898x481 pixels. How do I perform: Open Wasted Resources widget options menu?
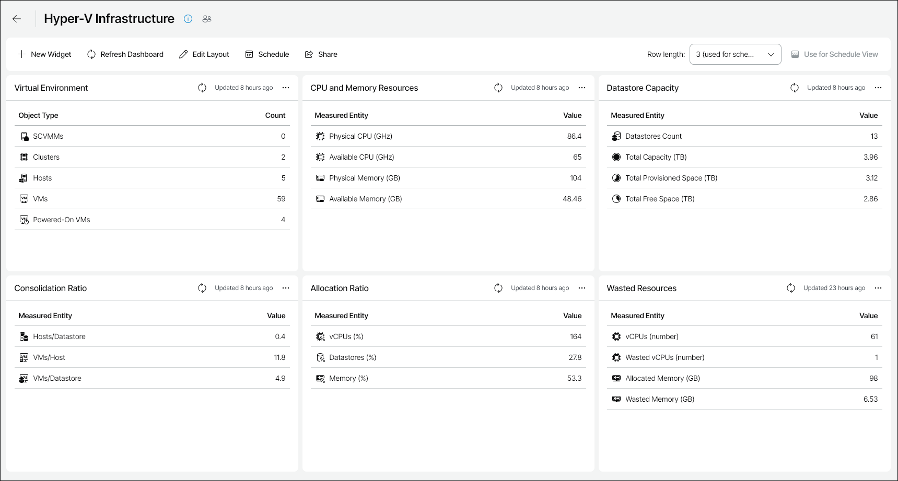(x=878, y=288)
